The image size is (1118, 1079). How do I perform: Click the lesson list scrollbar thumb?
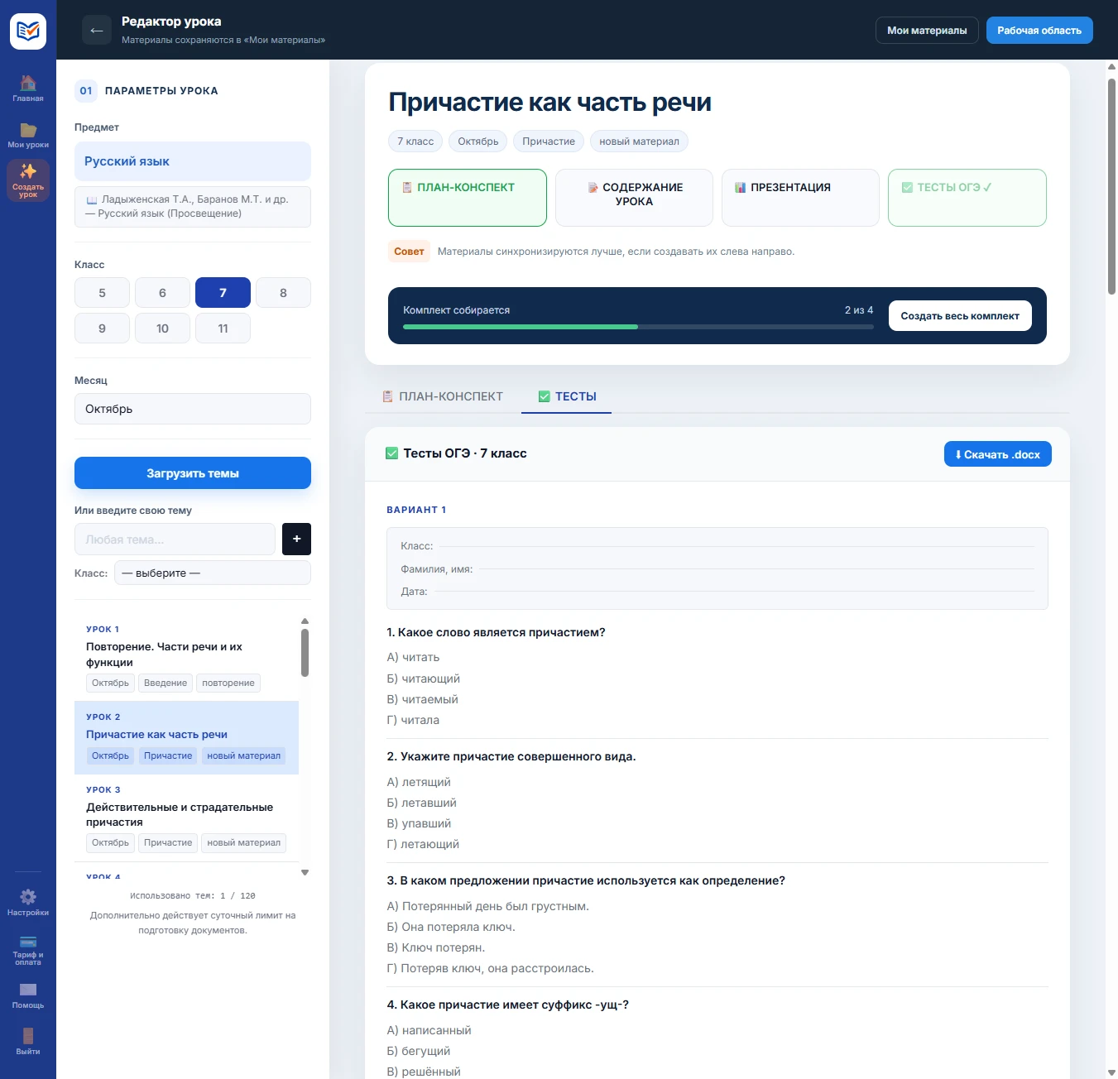coord(305,653)
